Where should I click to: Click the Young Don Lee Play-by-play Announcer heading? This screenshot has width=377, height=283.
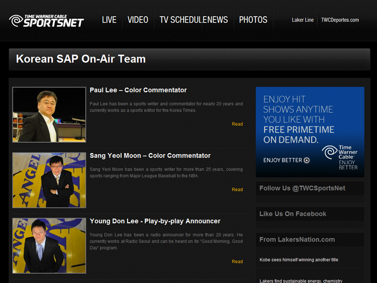(155, 221)
